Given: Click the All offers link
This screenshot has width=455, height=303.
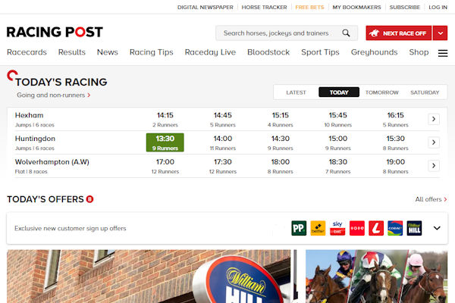Looking at the screenshot, I should (x=431, y=199).
